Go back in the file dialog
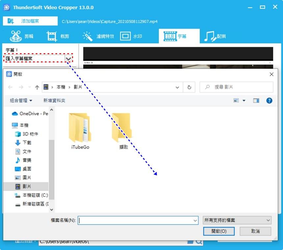Image resolution: width=283 pixels, height=250 pixels. point(10,87)
